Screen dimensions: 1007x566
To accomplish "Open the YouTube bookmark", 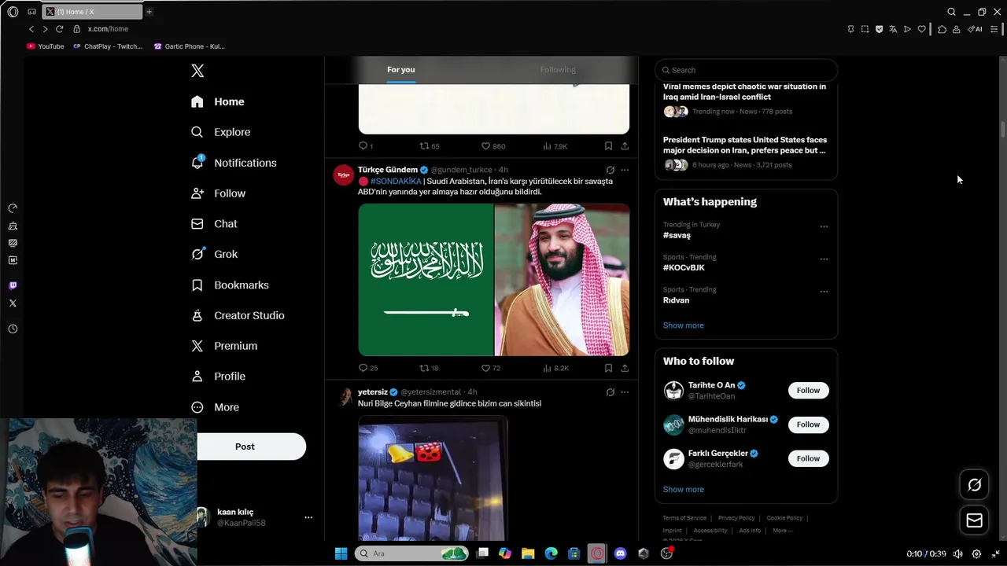I will click(46, 46).
